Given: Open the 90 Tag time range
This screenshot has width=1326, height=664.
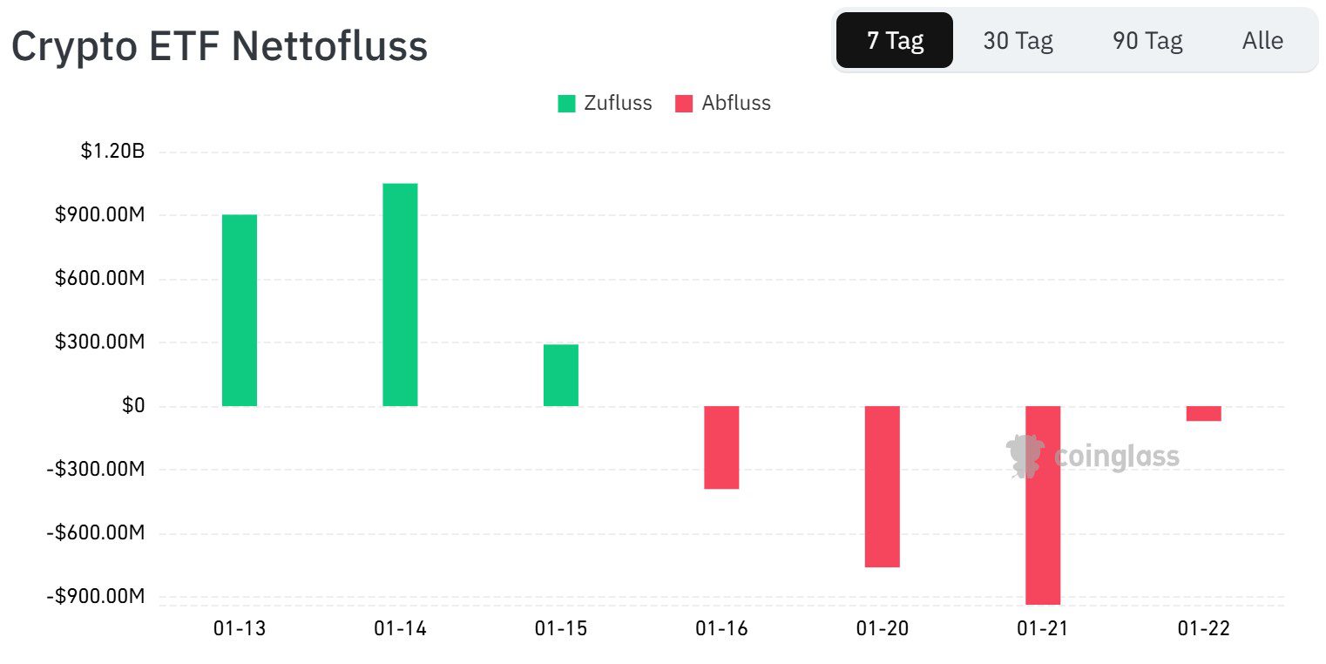Looking at the screenshot, I should tap(1147, 40).
